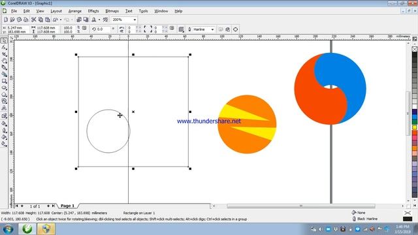The width and height of the screenshot is (418, 235).
Task: Click the mirror horizontally button
Action: pos(121,27)
